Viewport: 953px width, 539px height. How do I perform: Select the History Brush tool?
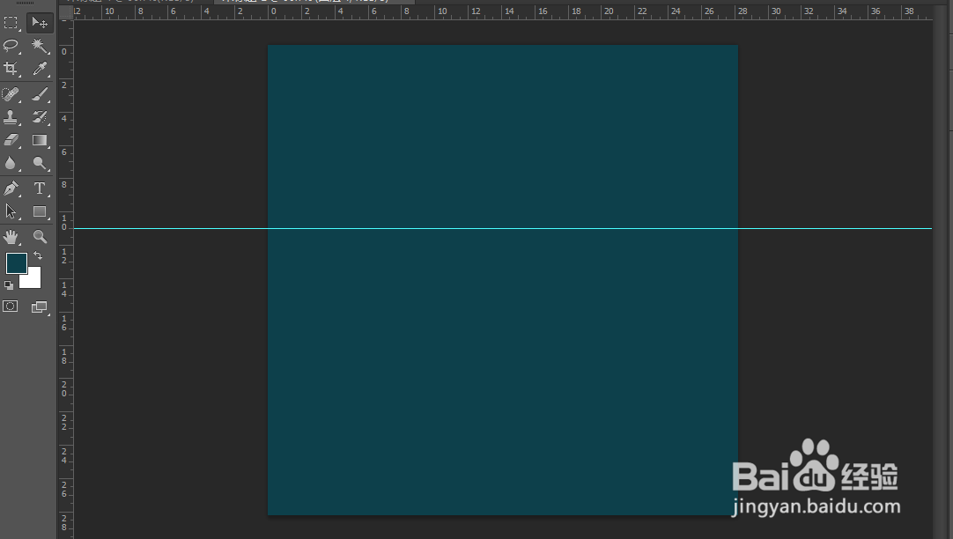[40, 117]
